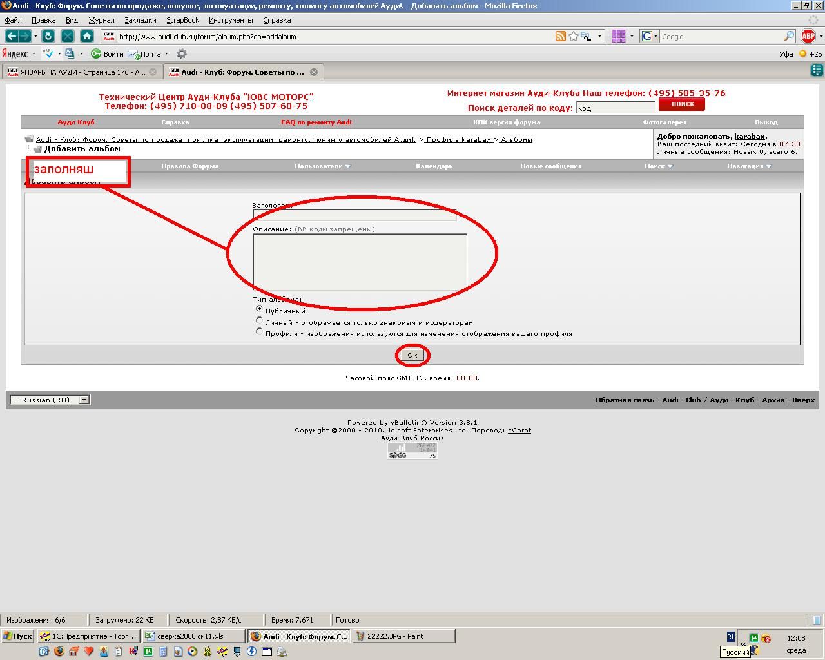This screenshot has height=660, width=825.
Task: Click the Yandex toolbar settings gear
Action: (182, 54)
